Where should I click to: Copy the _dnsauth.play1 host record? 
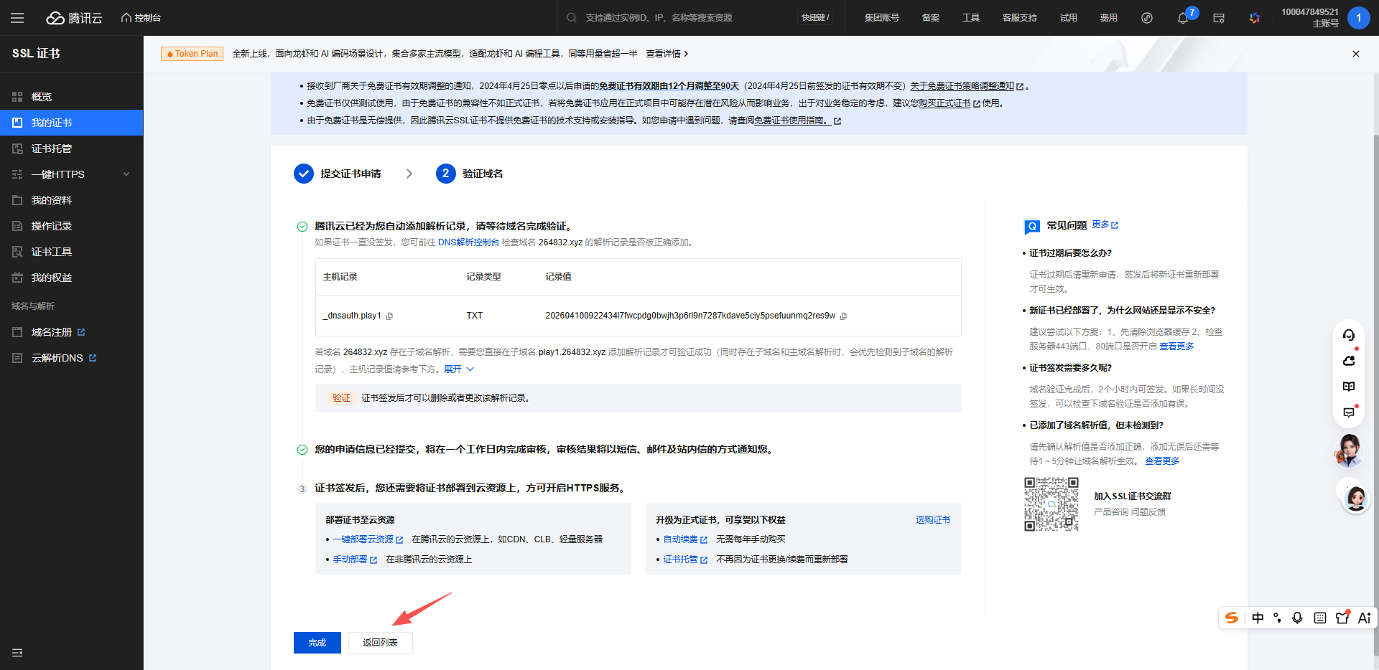point(389,316)
